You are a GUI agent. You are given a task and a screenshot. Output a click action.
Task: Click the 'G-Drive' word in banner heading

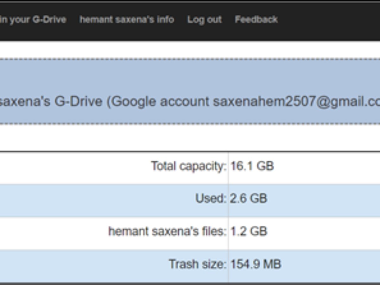click(x=74, y=102)
